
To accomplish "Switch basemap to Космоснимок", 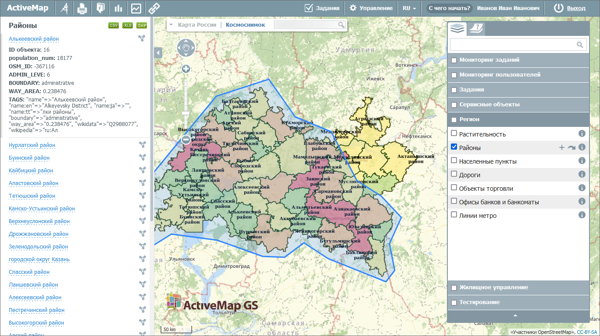I will click(x=245, y=25).
